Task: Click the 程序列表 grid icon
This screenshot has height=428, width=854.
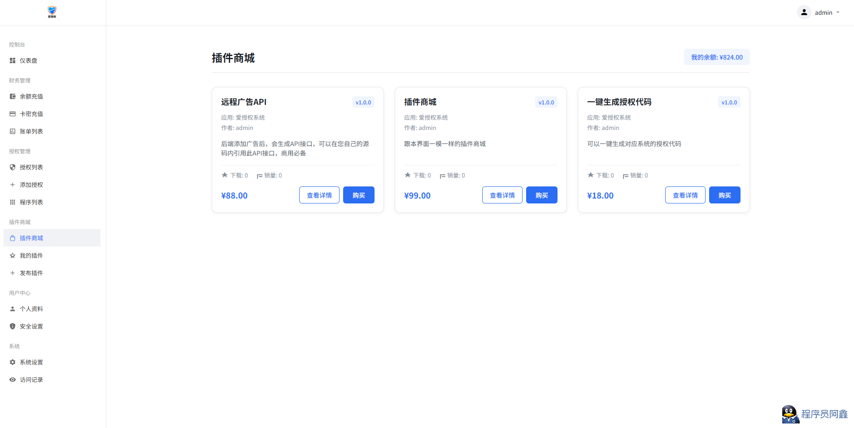Action: 13,202
